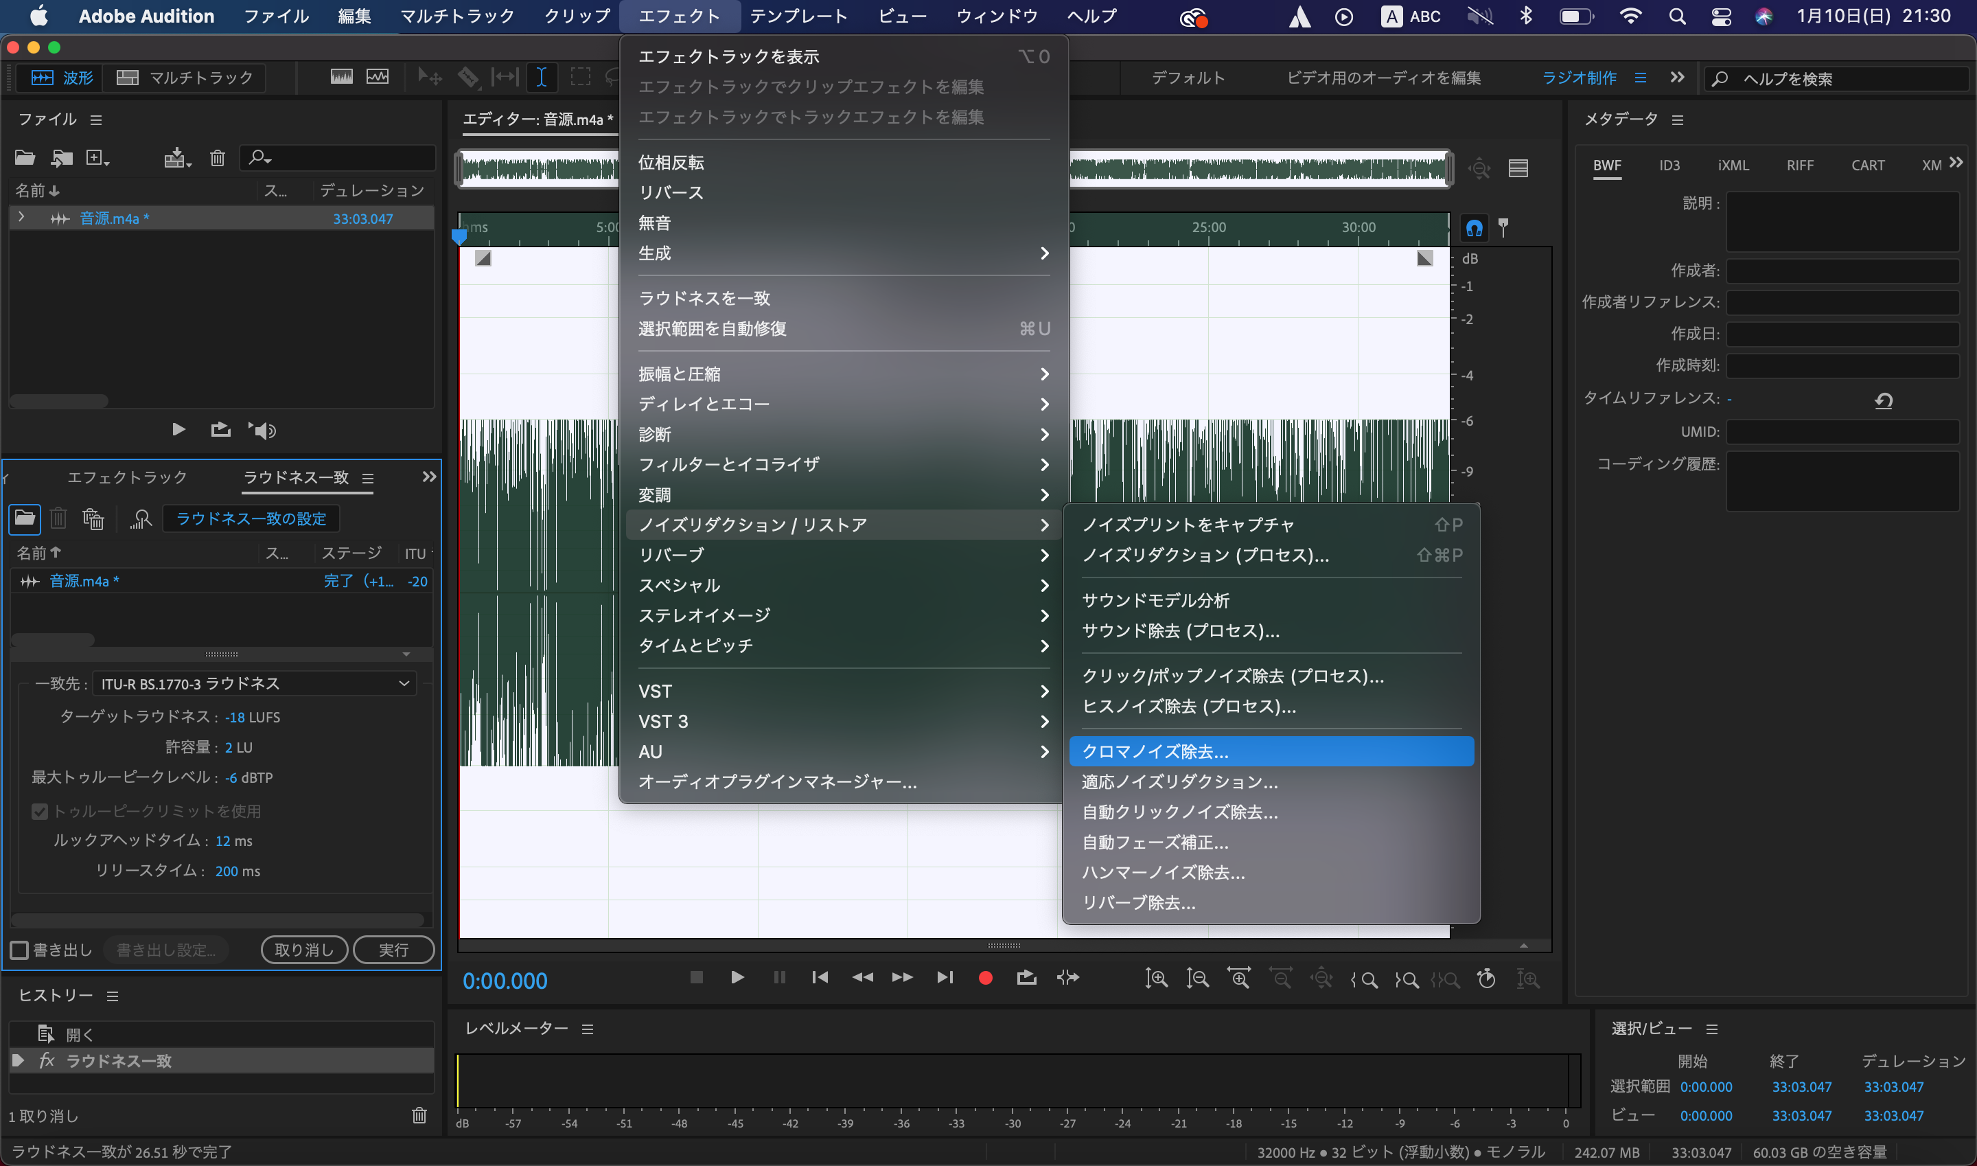Zoom in amplitude icon

tap(1156, 979)
